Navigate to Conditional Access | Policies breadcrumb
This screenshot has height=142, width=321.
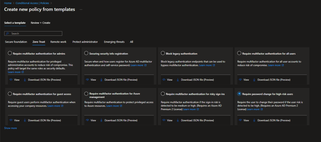point(28,3)
